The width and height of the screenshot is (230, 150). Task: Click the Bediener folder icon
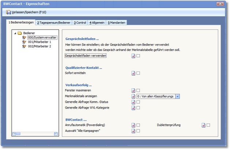(20, 33)
